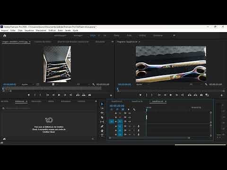Screen dimensions: 227x170
Task: Switch to Sequência 01 timeline tab
Action: [117, 101]
